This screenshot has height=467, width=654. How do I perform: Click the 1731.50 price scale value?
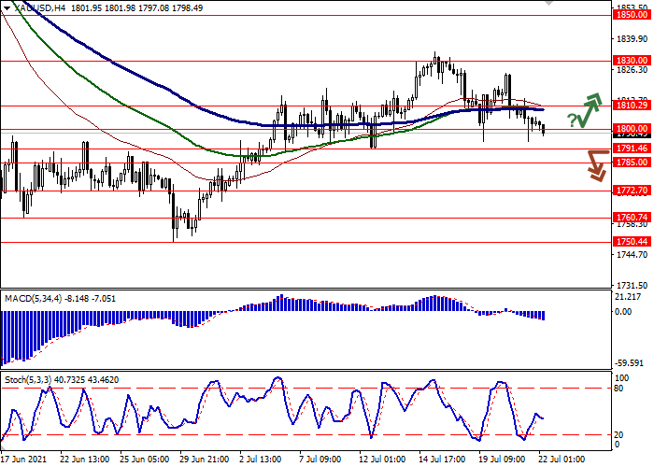pos(632,286)
